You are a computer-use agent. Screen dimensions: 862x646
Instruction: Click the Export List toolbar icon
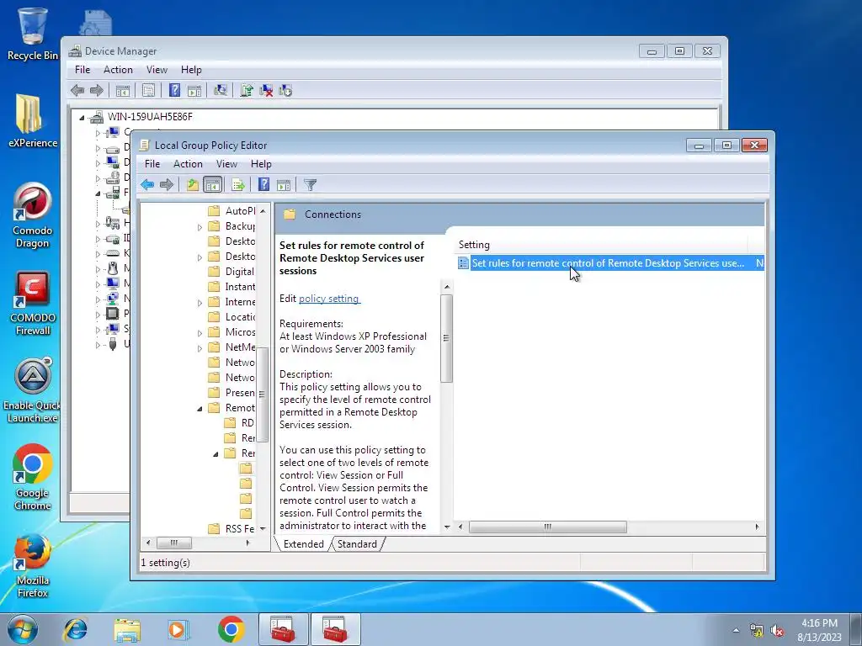pos(238,184)
